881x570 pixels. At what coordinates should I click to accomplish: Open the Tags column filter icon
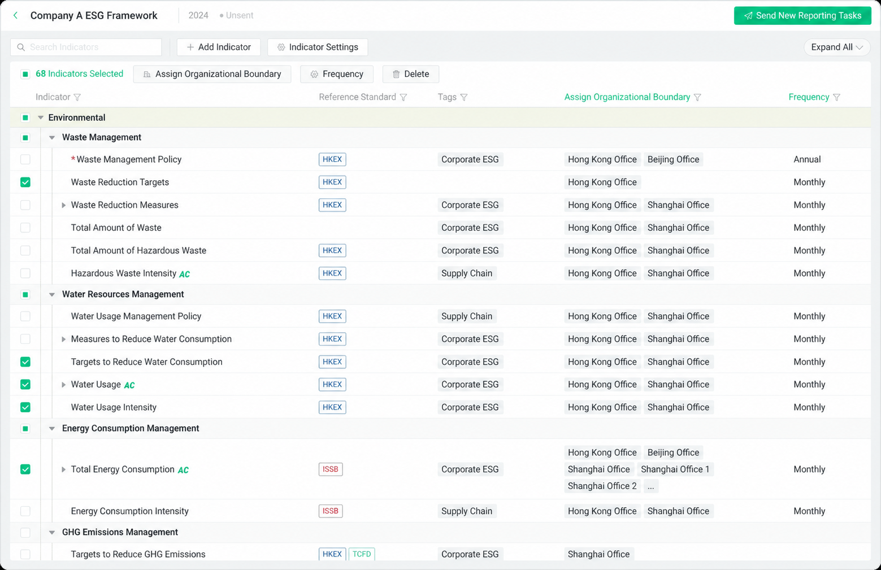pyautogui.click(x=464, y=97)
